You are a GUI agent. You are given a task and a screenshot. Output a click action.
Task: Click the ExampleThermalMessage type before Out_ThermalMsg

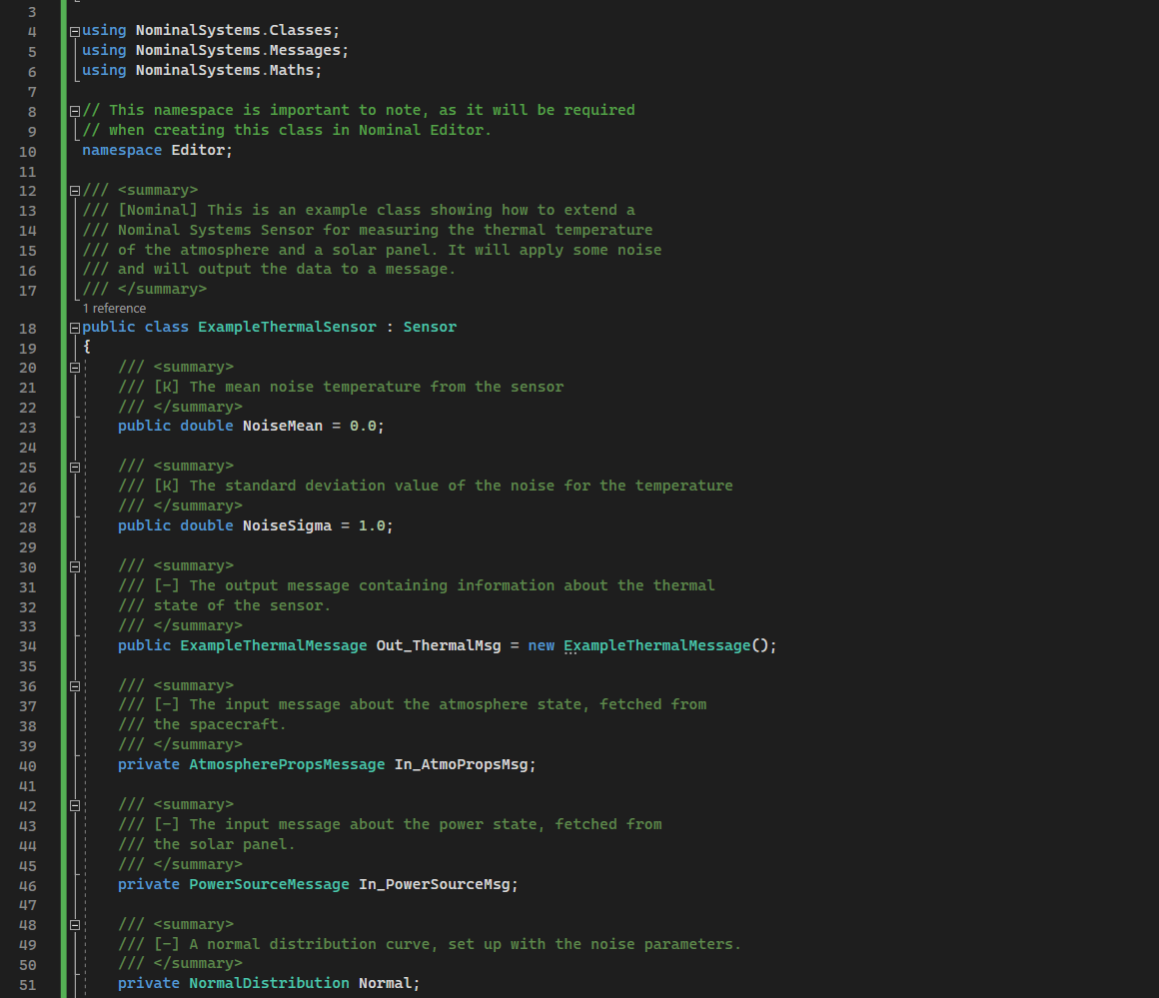click(274, 645)
